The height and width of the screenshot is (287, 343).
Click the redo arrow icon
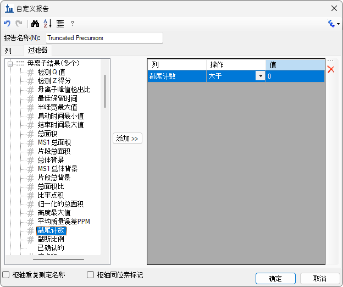[x=19, y=24]
